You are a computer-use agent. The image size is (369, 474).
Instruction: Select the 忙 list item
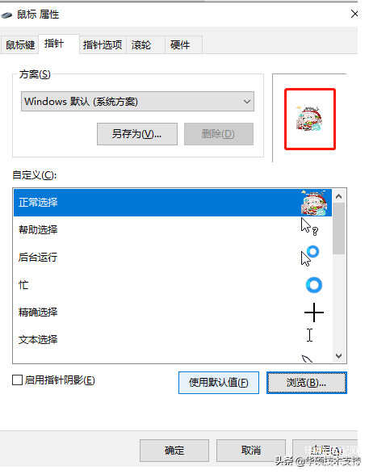(x=173, y=285)
